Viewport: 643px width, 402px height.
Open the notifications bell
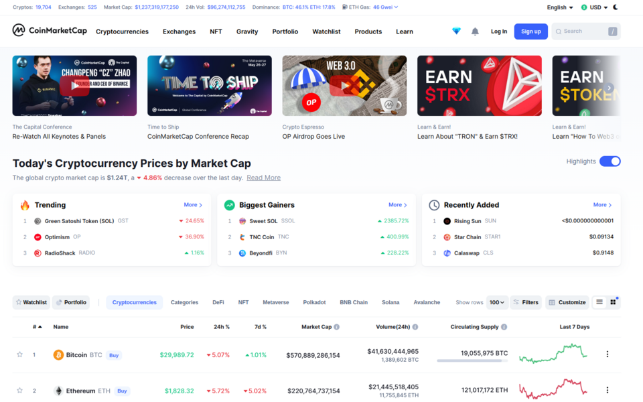coord(475,31)
